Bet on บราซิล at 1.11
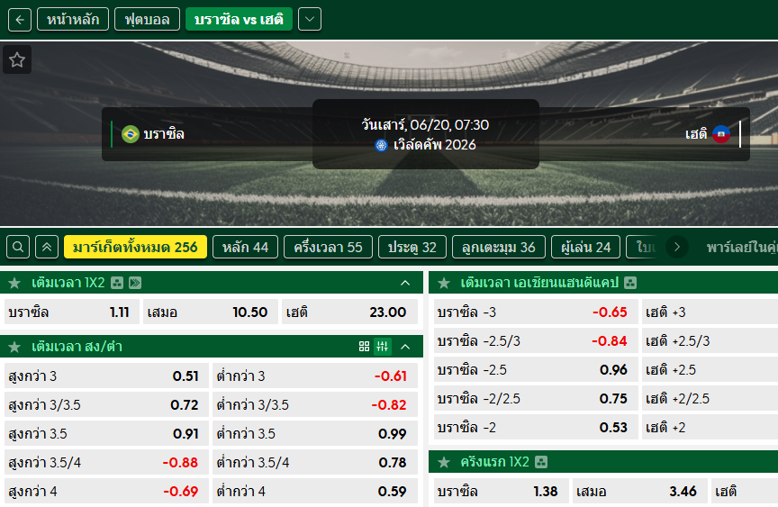778x507 pixels. tap(72, 312)
